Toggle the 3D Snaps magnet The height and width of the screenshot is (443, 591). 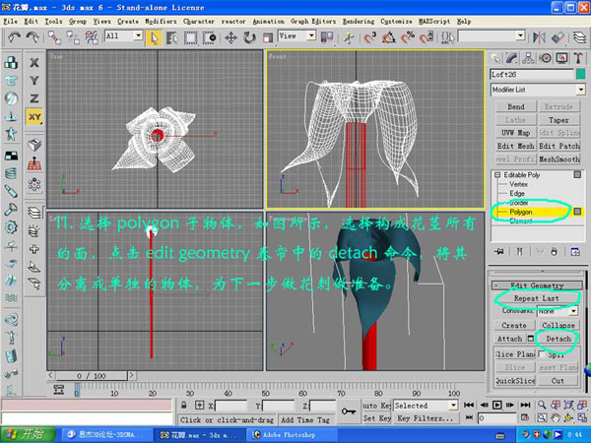click(369, 37)
